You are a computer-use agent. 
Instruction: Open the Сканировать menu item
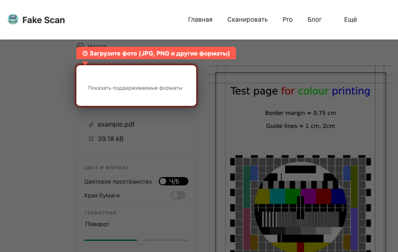pyautogui.click(x=247, y=19)
